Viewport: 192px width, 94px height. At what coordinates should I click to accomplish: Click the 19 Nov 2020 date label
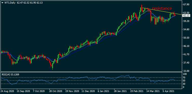click(x=72, y=91)
